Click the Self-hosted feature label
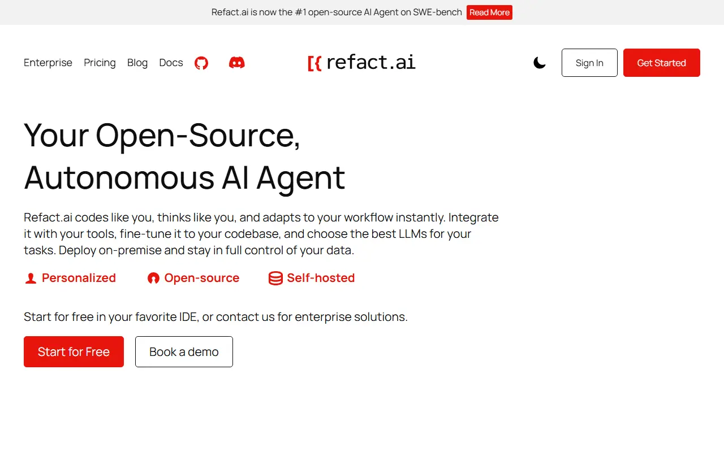 [x=320, y=278]
